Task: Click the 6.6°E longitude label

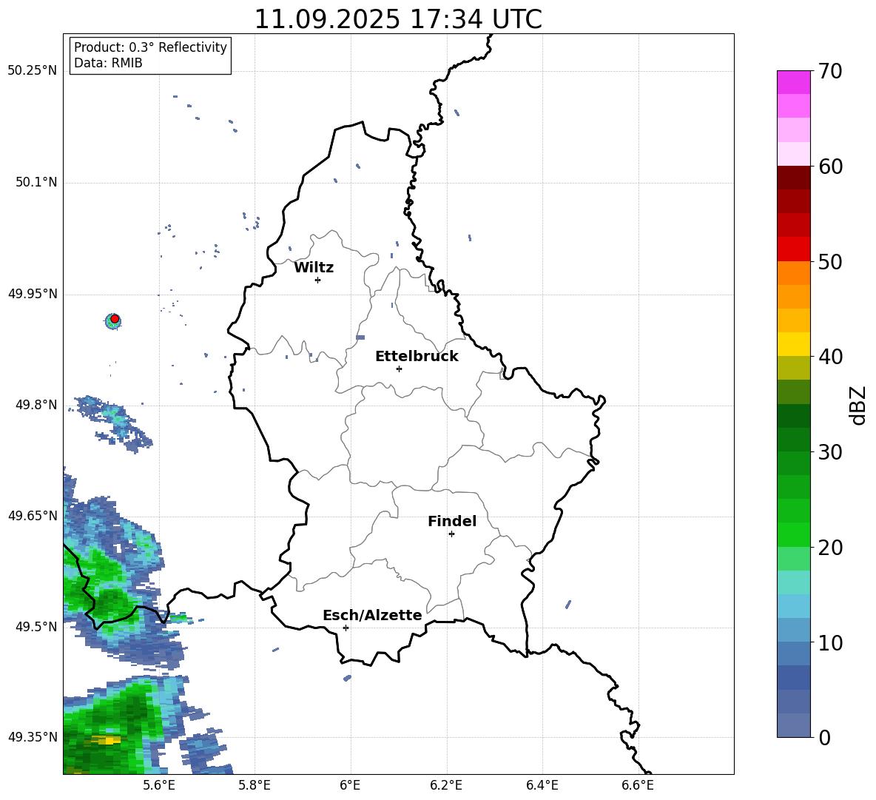Action: (638, 785)
